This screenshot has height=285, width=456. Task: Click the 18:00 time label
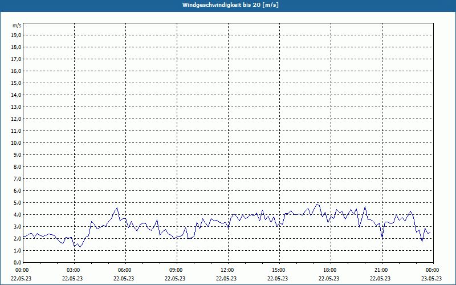[329, 270]
